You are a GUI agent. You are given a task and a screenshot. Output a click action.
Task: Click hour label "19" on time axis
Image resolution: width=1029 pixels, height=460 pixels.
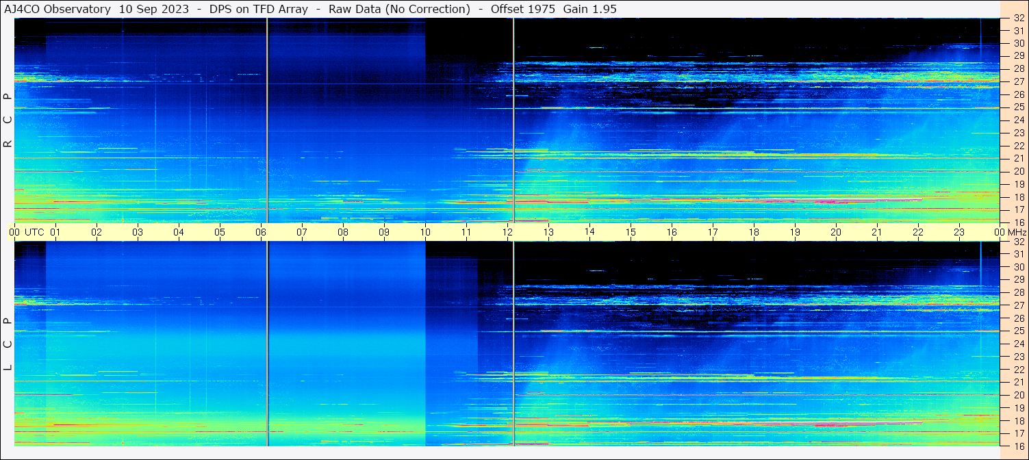795,232
